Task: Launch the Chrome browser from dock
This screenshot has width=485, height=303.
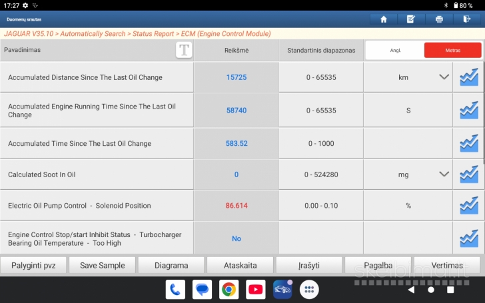Action: pyautogui.click(x=229, y=289)
